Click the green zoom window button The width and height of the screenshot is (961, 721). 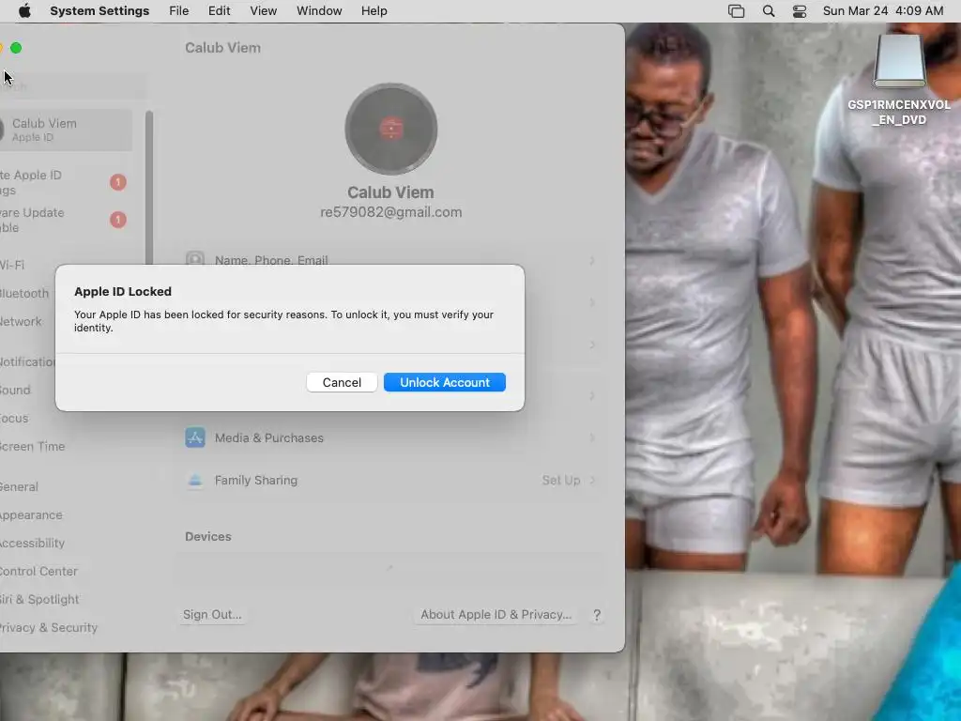click(16, 48)
